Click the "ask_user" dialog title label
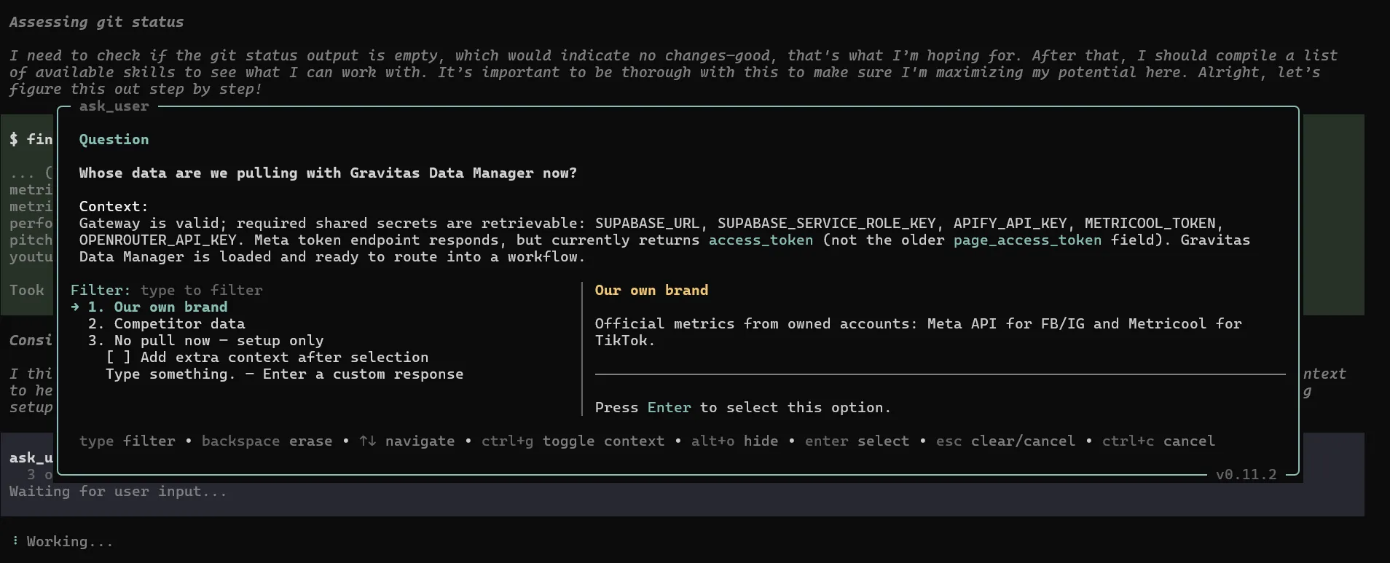 (114, 106)
